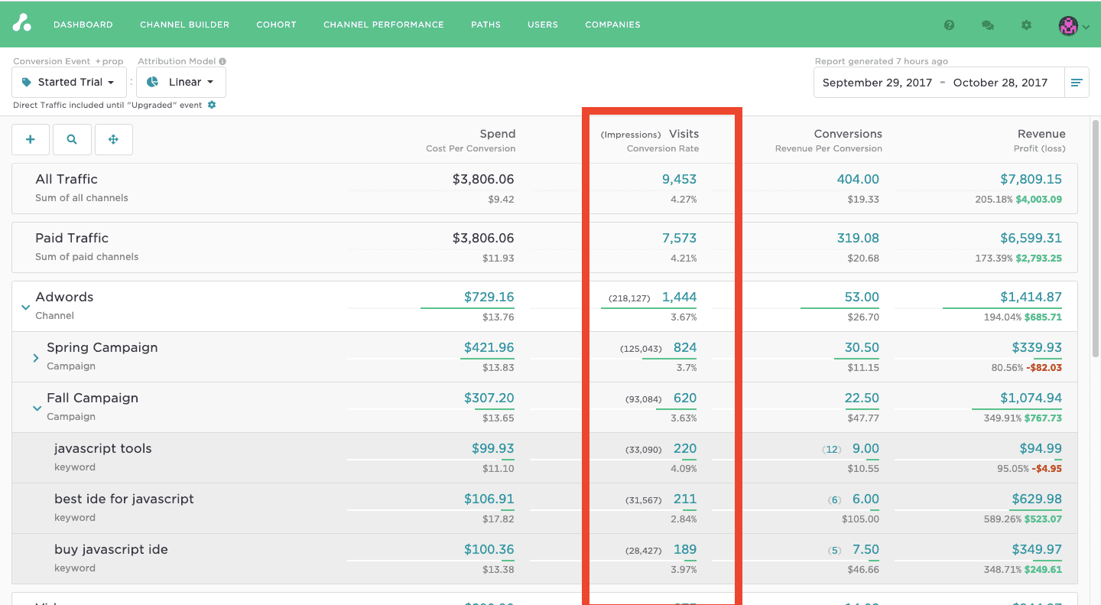This screenshot has height=605, width=1101.
Task: Open the Cohort menu item
Action: (x=276, y=24)
